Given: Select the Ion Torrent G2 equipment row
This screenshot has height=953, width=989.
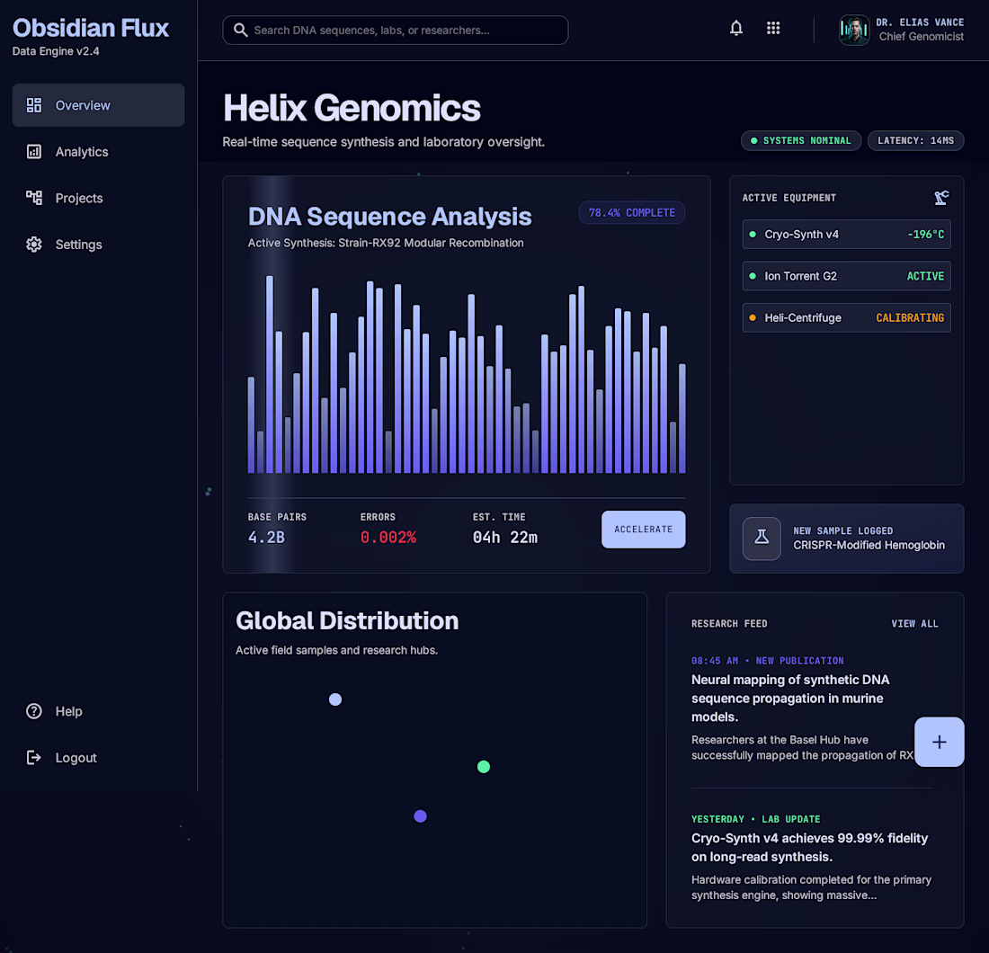Looking at the screenshot, I should (x=846, y=276).
